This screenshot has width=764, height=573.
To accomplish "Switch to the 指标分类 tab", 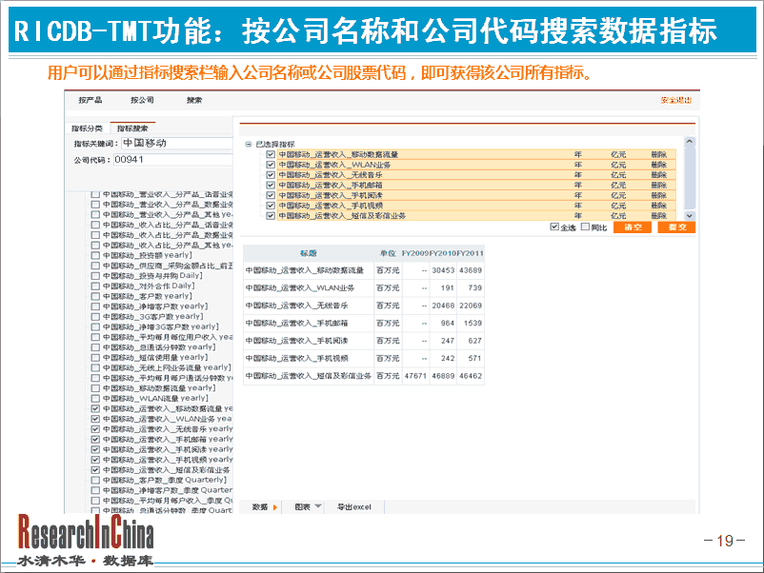I will point(88,128).
